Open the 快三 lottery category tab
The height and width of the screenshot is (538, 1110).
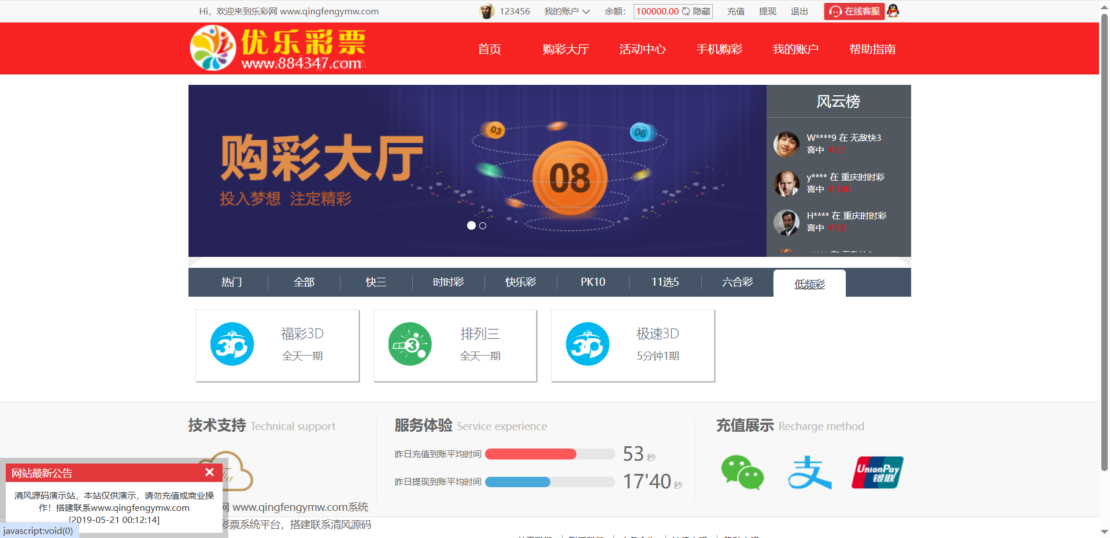pos(376,282)
